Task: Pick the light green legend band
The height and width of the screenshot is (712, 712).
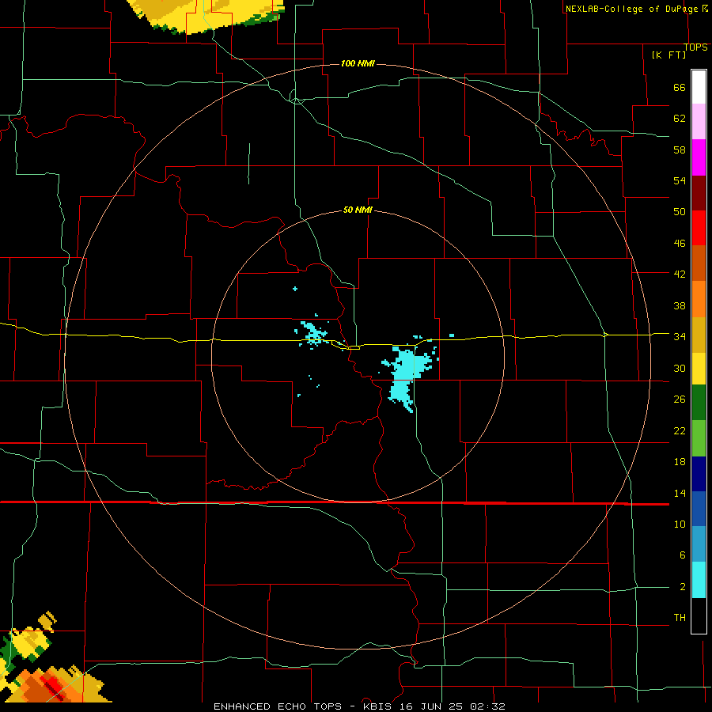Action: pos(699,438)
